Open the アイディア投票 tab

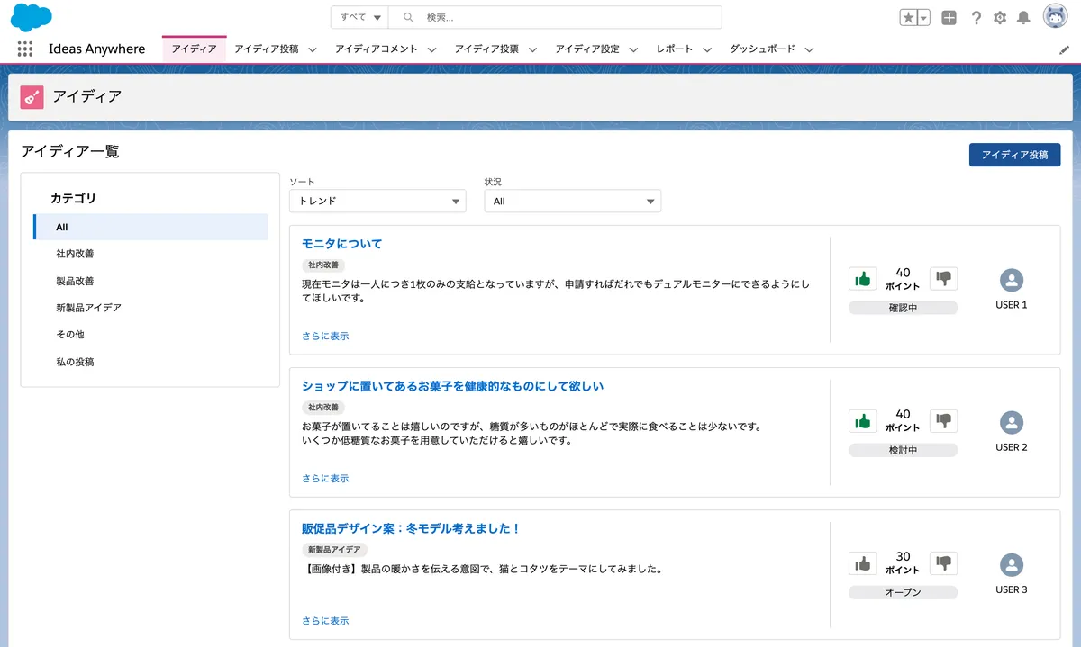point(486,49)
